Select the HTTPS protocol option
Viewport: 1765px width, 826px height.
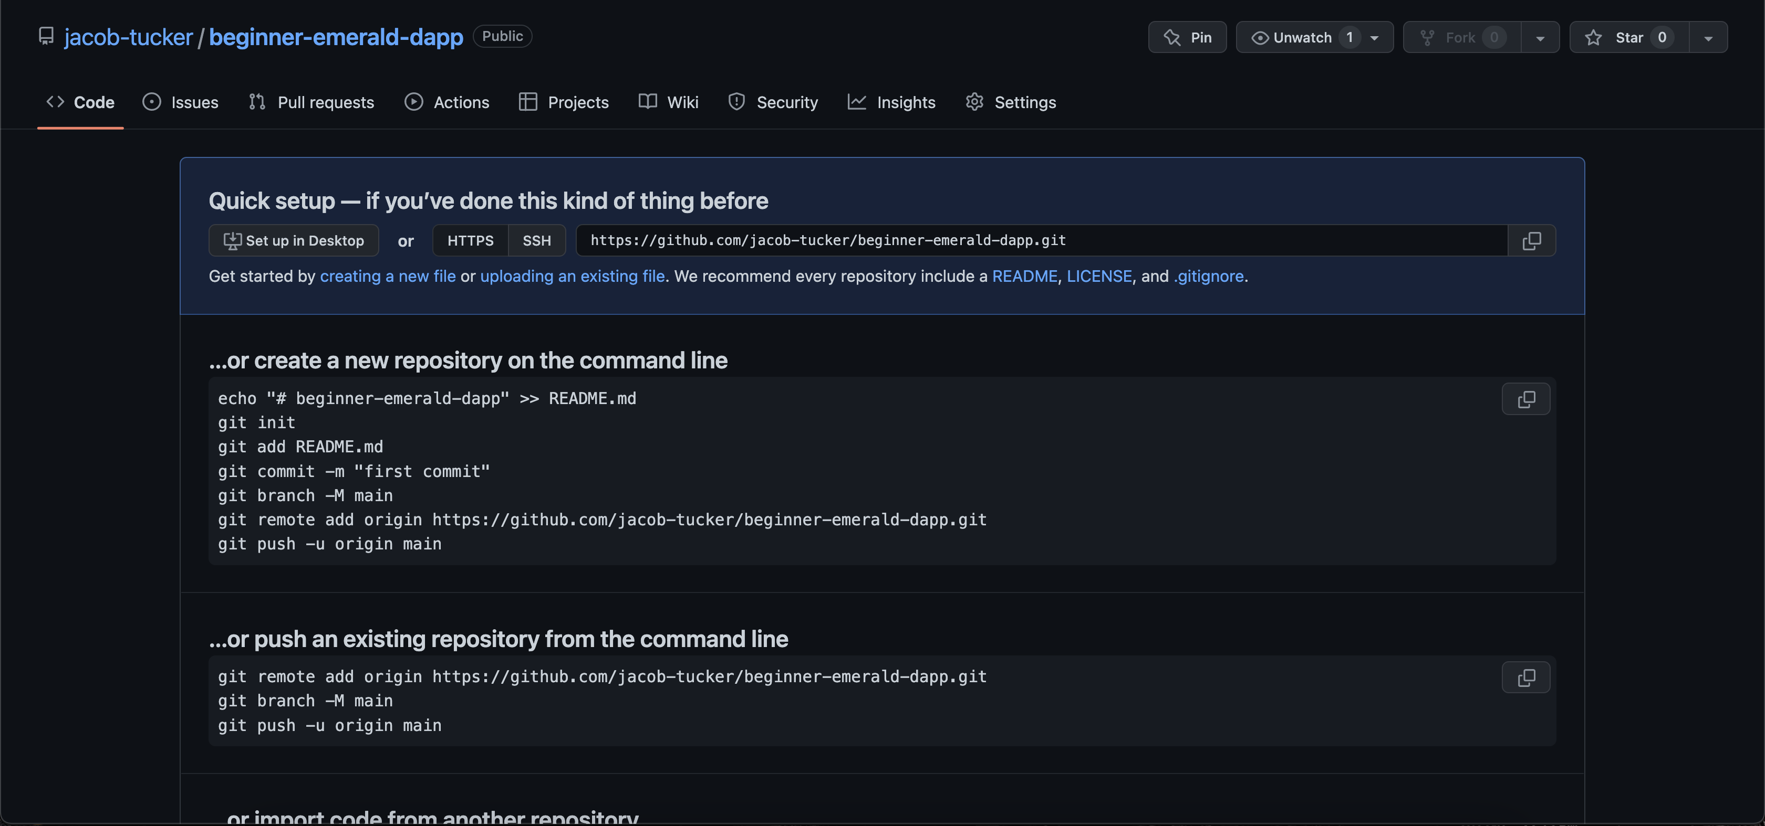click(x=471, y=240)
